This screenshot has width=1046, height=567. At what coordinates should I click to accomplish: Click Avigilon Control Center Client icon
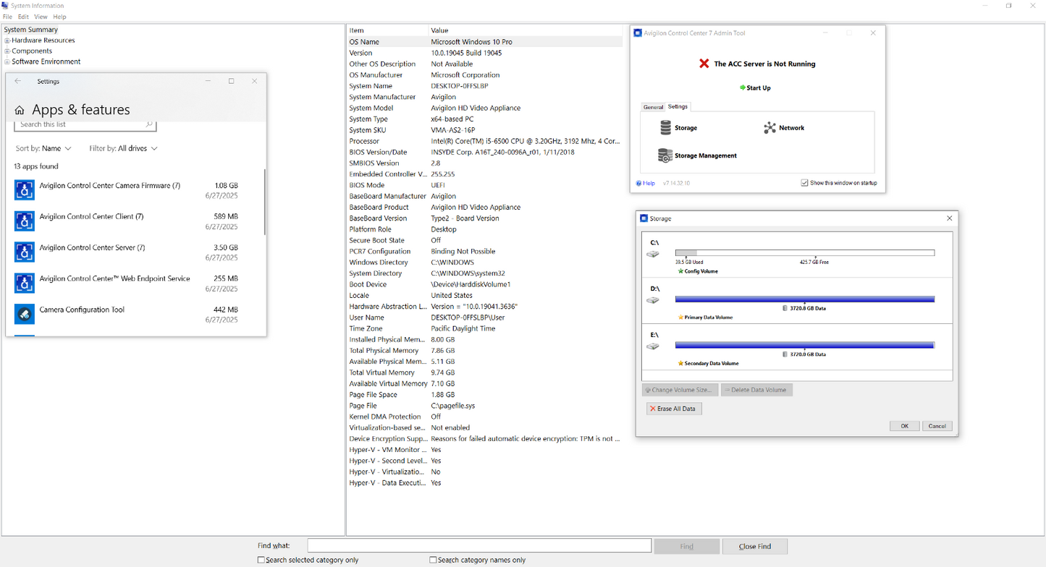[25, 221]
